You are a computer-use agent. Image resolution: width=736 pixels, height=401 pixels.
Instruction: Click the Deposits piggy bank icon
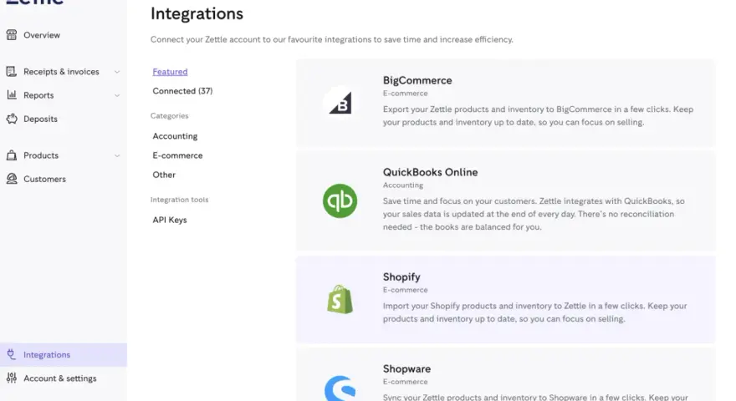(11, 119)
